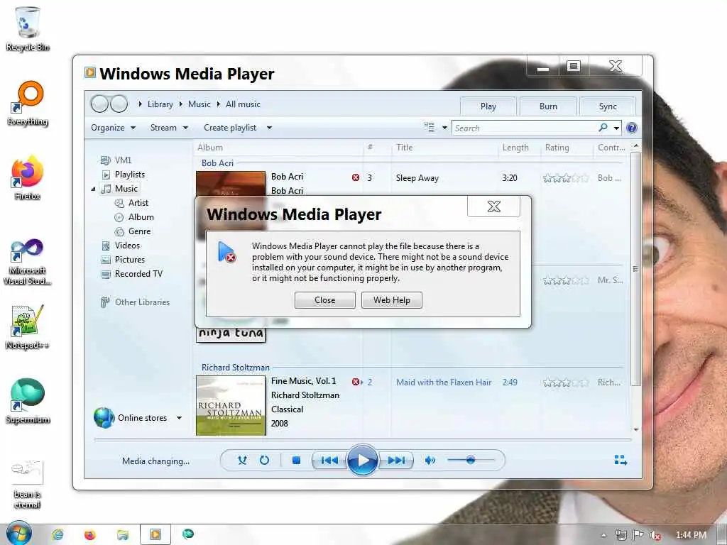
Task: Expand the Online stores dropdown arrow
Action: click(179, 418)
